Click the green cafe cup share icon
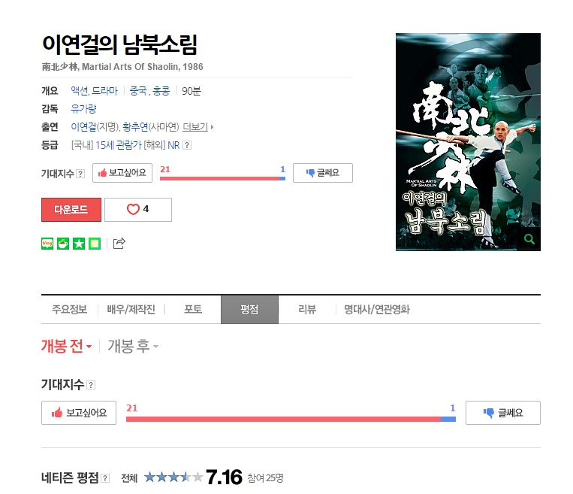Image resolution: width=573 pixels, height=494 pixels. (63, 244)
